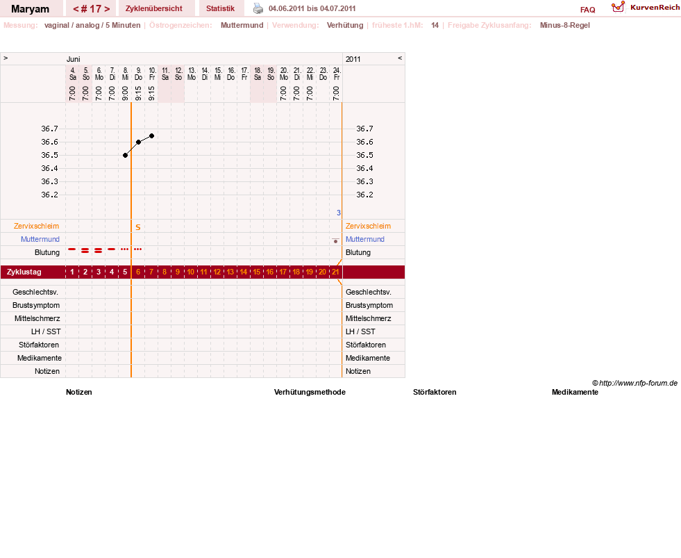Image resolution: width=681 pixels, height=558 pixels.
Task: Click the 'Minus-8-Regel' value
Action: 564,25
